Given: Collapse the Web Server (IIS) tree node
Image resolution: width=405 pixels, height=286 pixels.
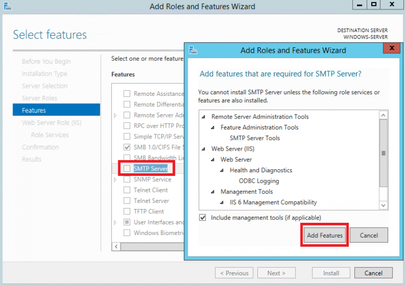Looking at the screenshot, I should (204, 149).
